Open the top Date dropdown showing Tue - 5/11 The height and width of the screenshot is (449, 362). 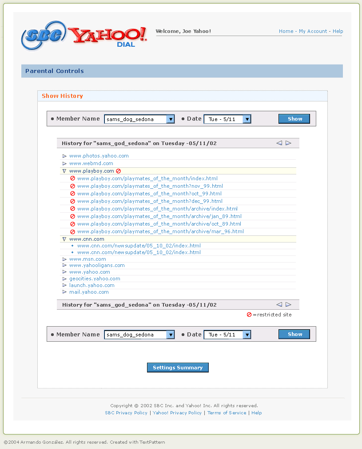coord(247,119)
